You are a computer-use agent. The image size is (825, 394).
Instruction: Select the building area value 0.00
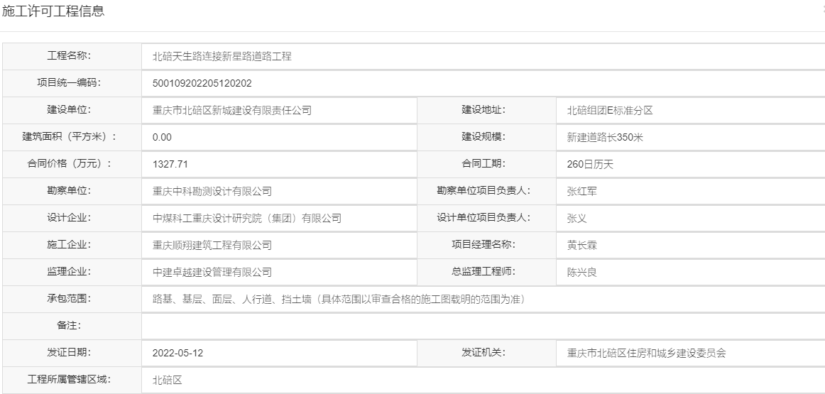click(162, 137)
